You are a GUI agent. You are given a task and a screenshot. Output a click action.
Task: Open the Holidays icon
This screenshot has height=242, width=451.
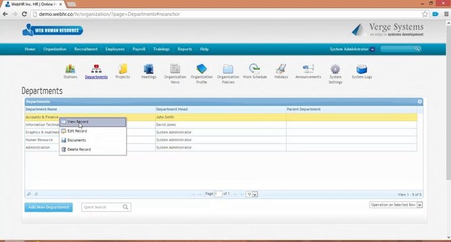pos(281,69)
